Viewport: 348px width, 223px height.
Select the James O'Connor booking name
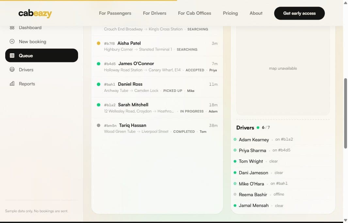(x=136, y=63)
